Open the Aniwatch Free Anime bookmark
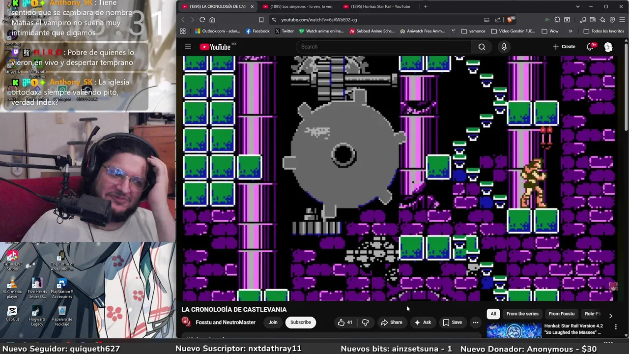629x354 pixels. point(422,31)
